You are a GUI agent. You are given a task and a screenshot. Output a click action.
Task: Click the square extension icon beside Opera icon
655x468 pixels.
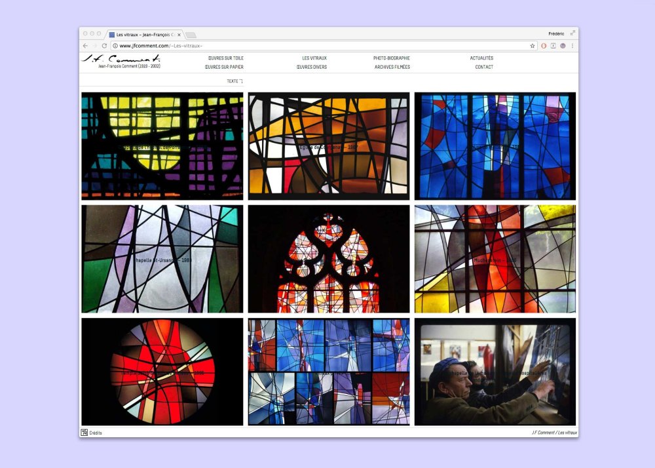pos(553,46)
